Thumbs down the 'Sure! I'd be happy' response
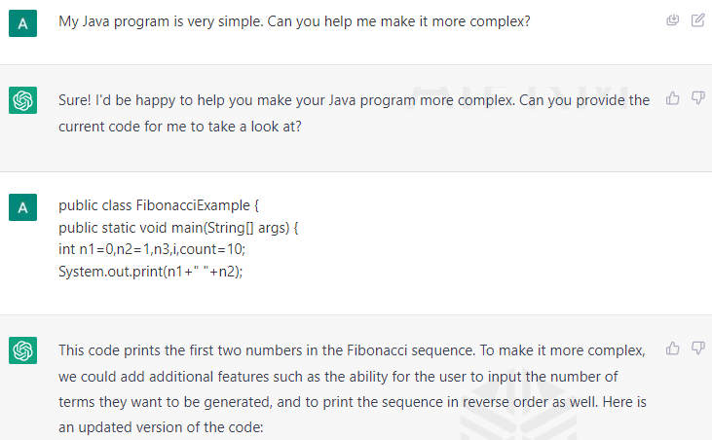Viewport: 712px width, 440px height. click(698, 97)
